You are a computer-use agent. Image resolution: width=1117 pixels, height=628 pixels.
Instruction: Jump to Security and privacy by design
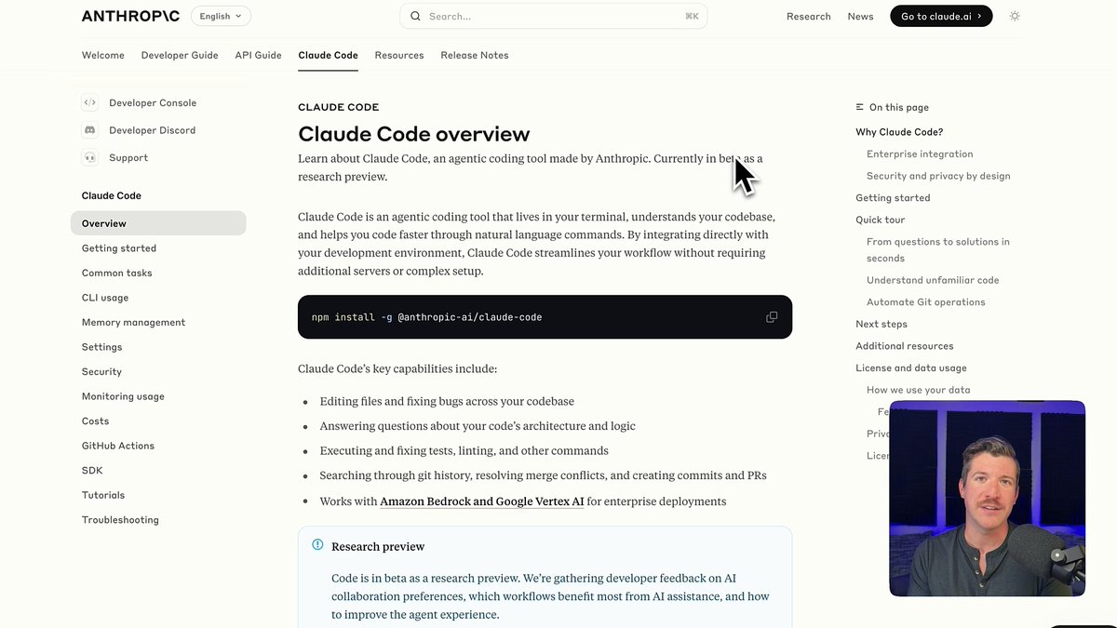pos(938,176)
